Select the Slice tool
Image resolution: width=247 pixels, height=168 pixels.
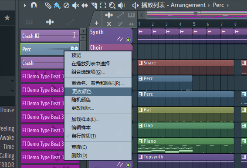[x=94, y=6]
